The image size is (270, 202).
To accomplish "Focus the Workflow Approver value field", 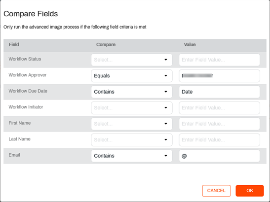I will tap(219, 76).
